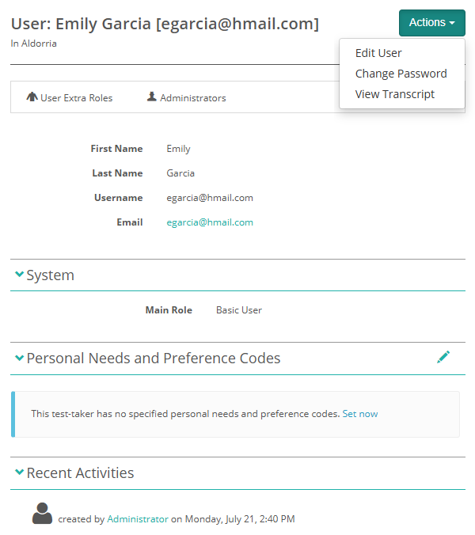Switch to the Administrators tab
Image resolution: width=475 pixels, height=535 pixels.
[192, 98]
